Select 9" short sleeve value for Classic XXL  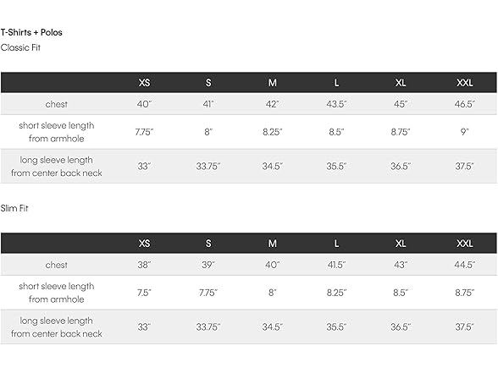tap(465, 132)
